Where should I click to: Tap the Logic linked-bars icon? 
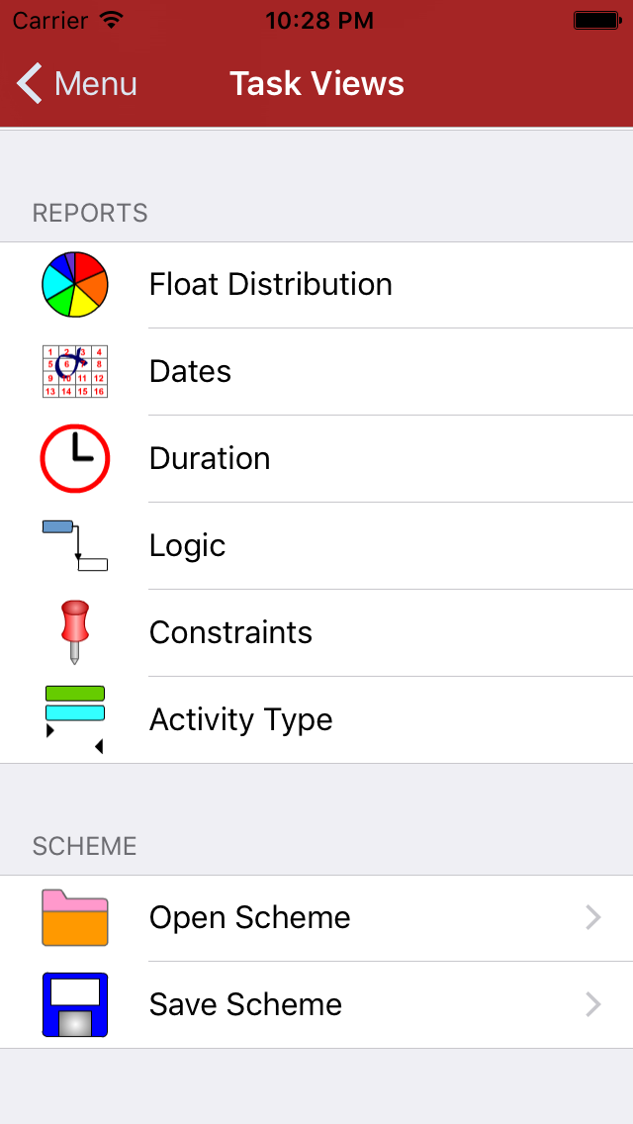(75, 545)
